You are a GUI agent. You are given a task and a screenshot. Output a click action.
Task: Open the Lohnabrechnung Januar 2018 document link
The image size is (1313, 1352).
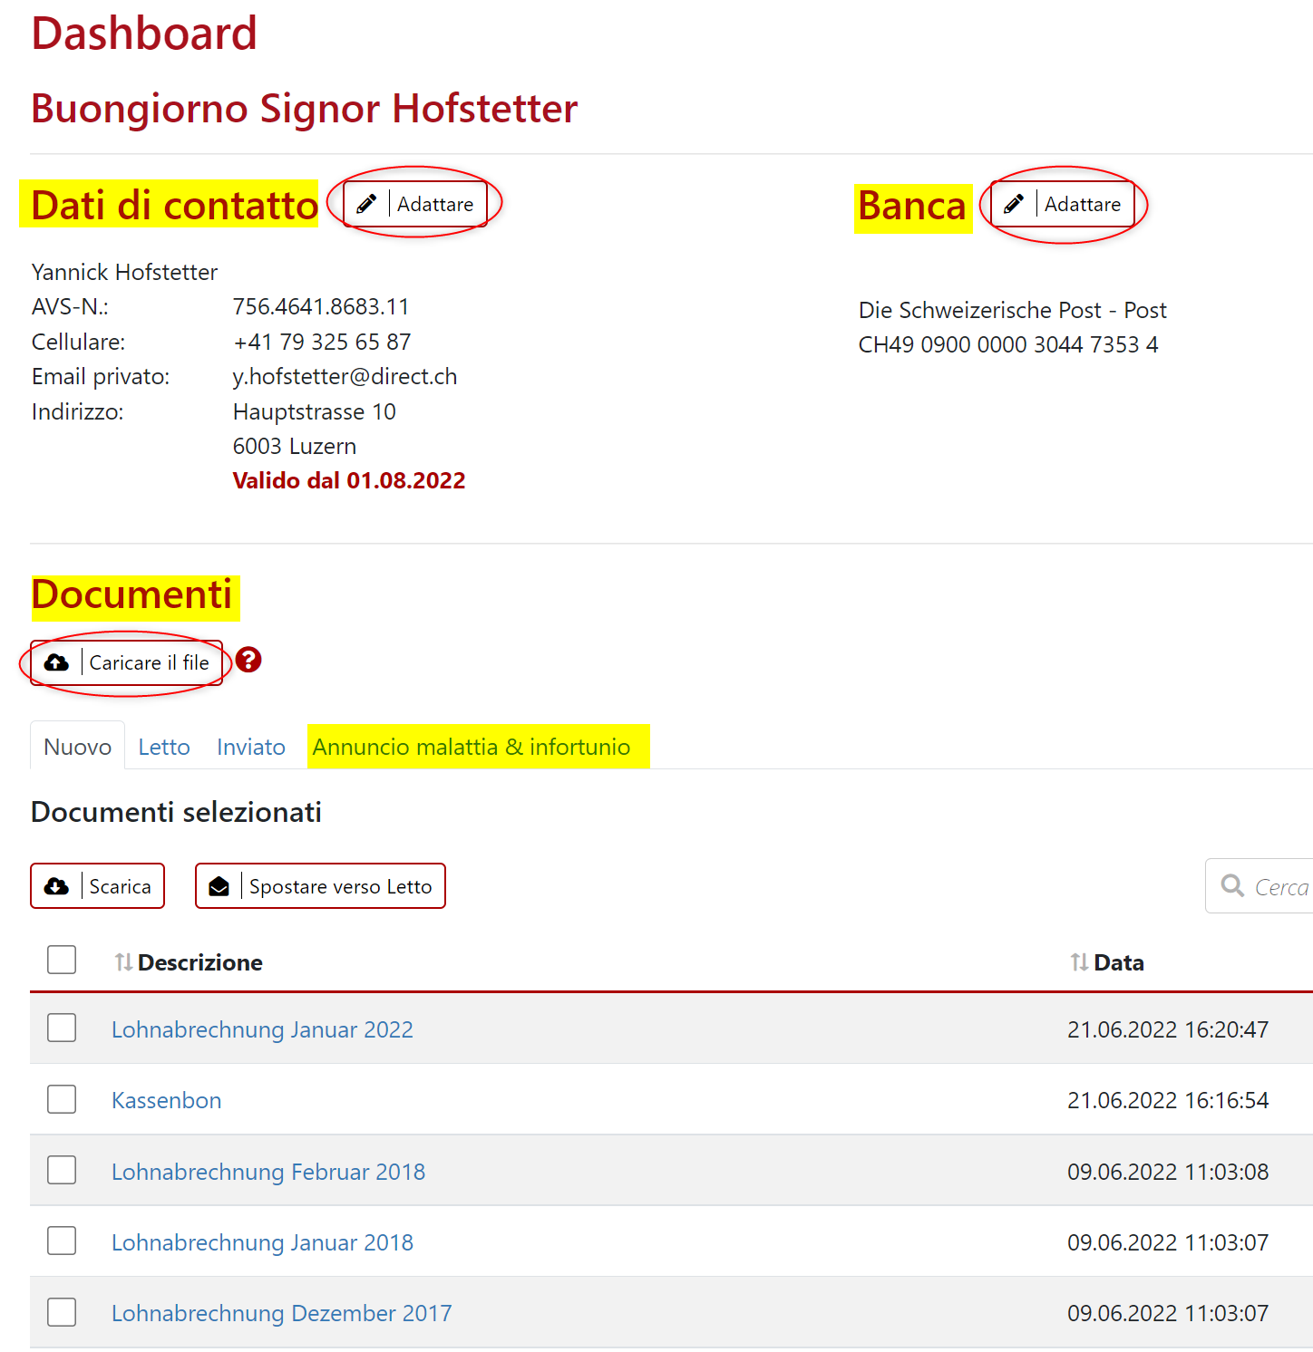(x=262, y=1242)
